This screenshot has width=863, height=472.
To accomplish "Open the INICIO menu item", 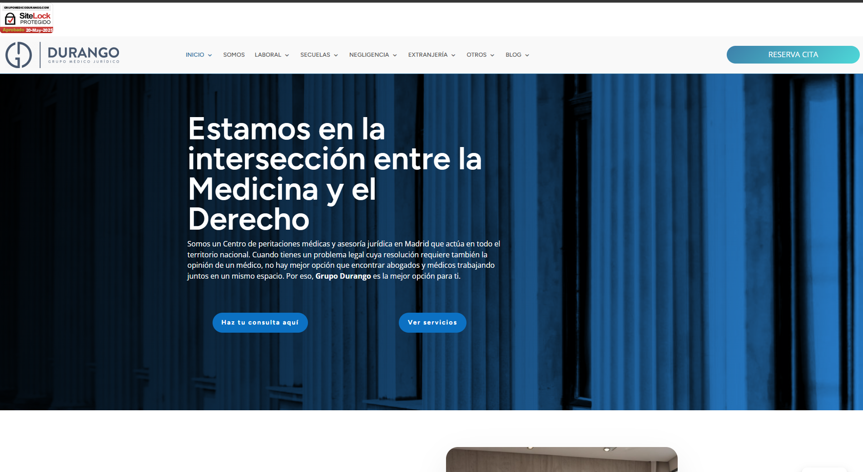I will [195, 55].
